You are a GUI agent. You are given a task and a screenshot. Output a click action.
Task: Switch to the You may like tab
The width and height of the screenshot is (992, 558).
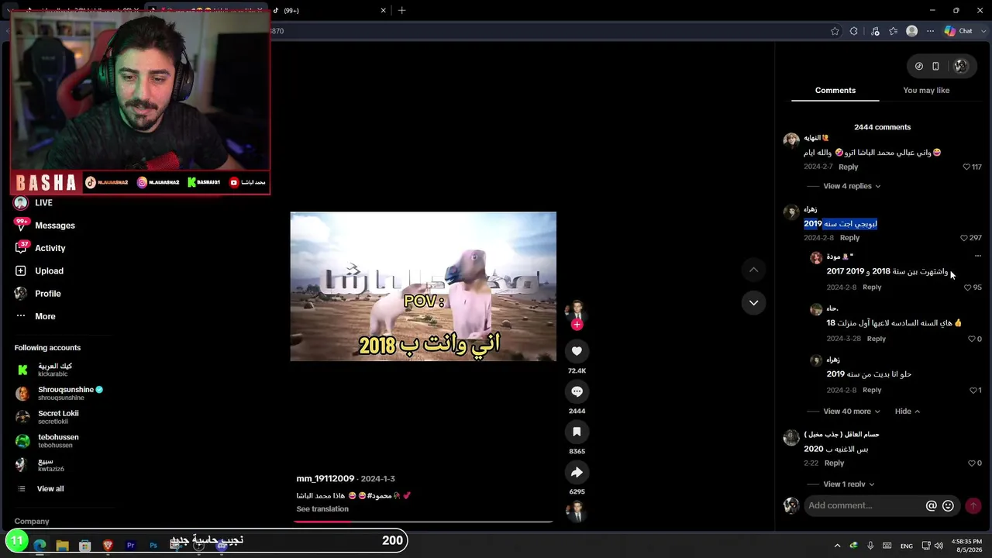(x=926, y=91)
